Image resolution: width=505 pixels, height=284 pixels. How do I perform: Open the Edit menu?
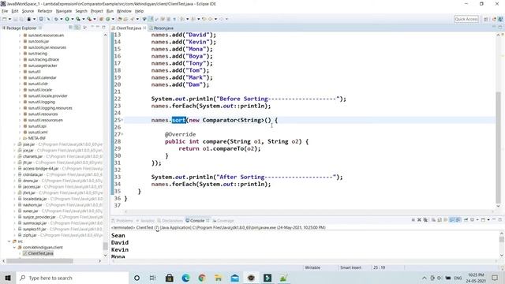click(x=15, y=11)
